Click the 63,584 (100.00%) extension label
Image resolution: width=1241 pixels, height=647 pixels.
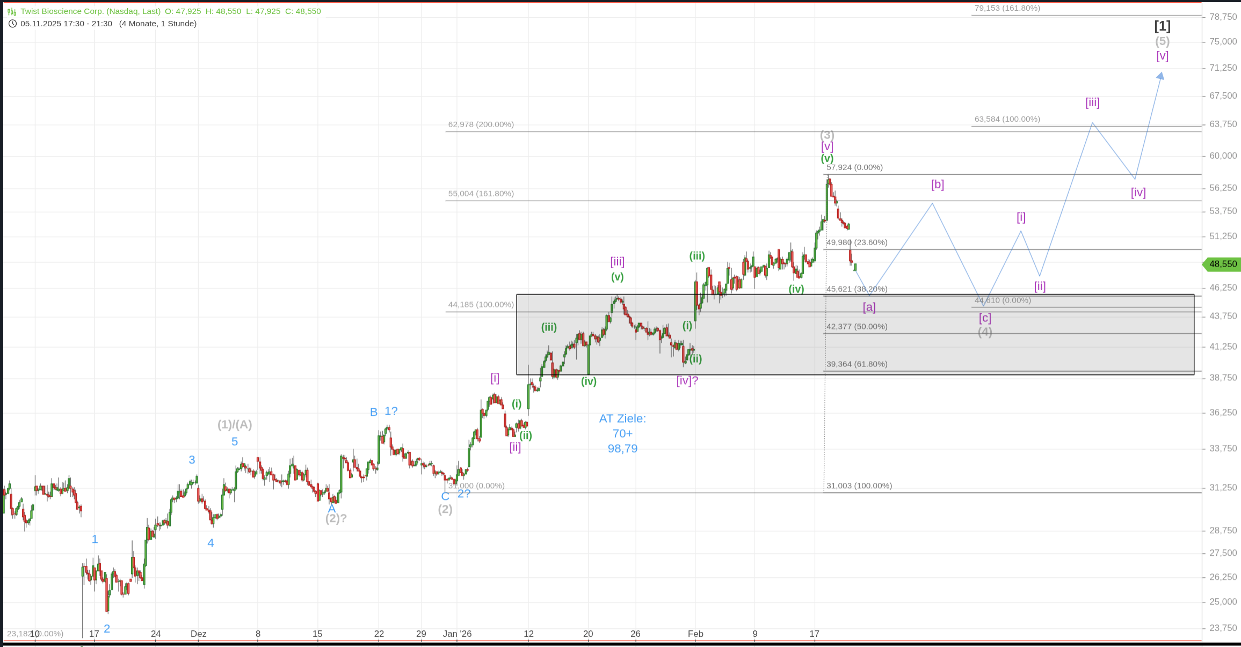(1007, 119)
